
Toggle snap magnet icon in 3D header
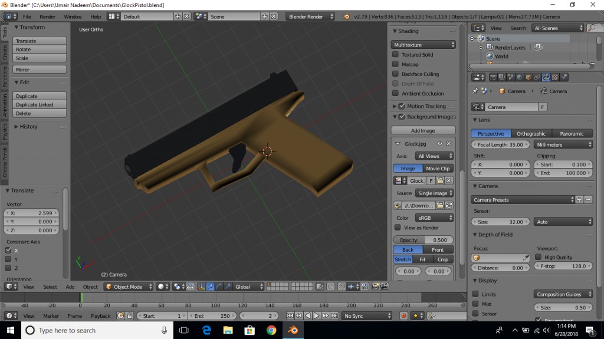click(342, 287)
